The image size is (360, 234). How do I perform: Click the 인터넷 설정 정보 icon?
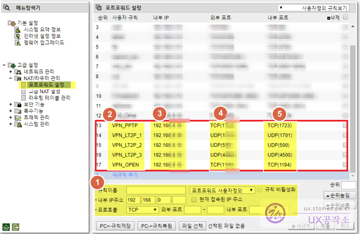[x=18, y=36]
